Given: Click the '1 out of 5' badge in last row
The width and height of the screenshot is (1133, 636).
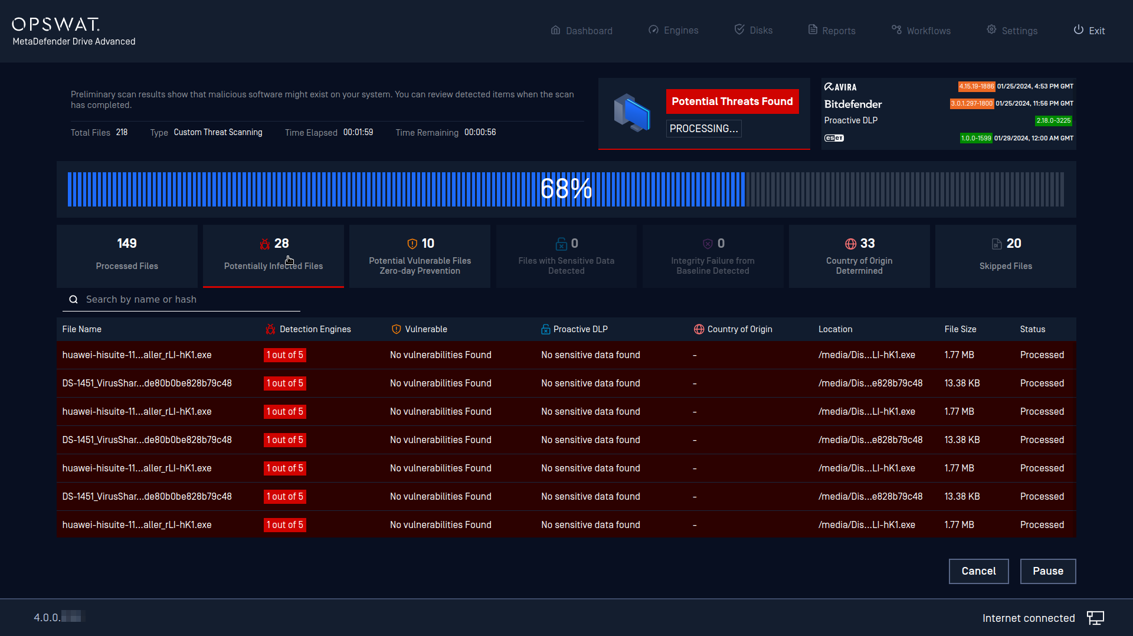Looking at the screenshot, I should click(x=285, y=525).
